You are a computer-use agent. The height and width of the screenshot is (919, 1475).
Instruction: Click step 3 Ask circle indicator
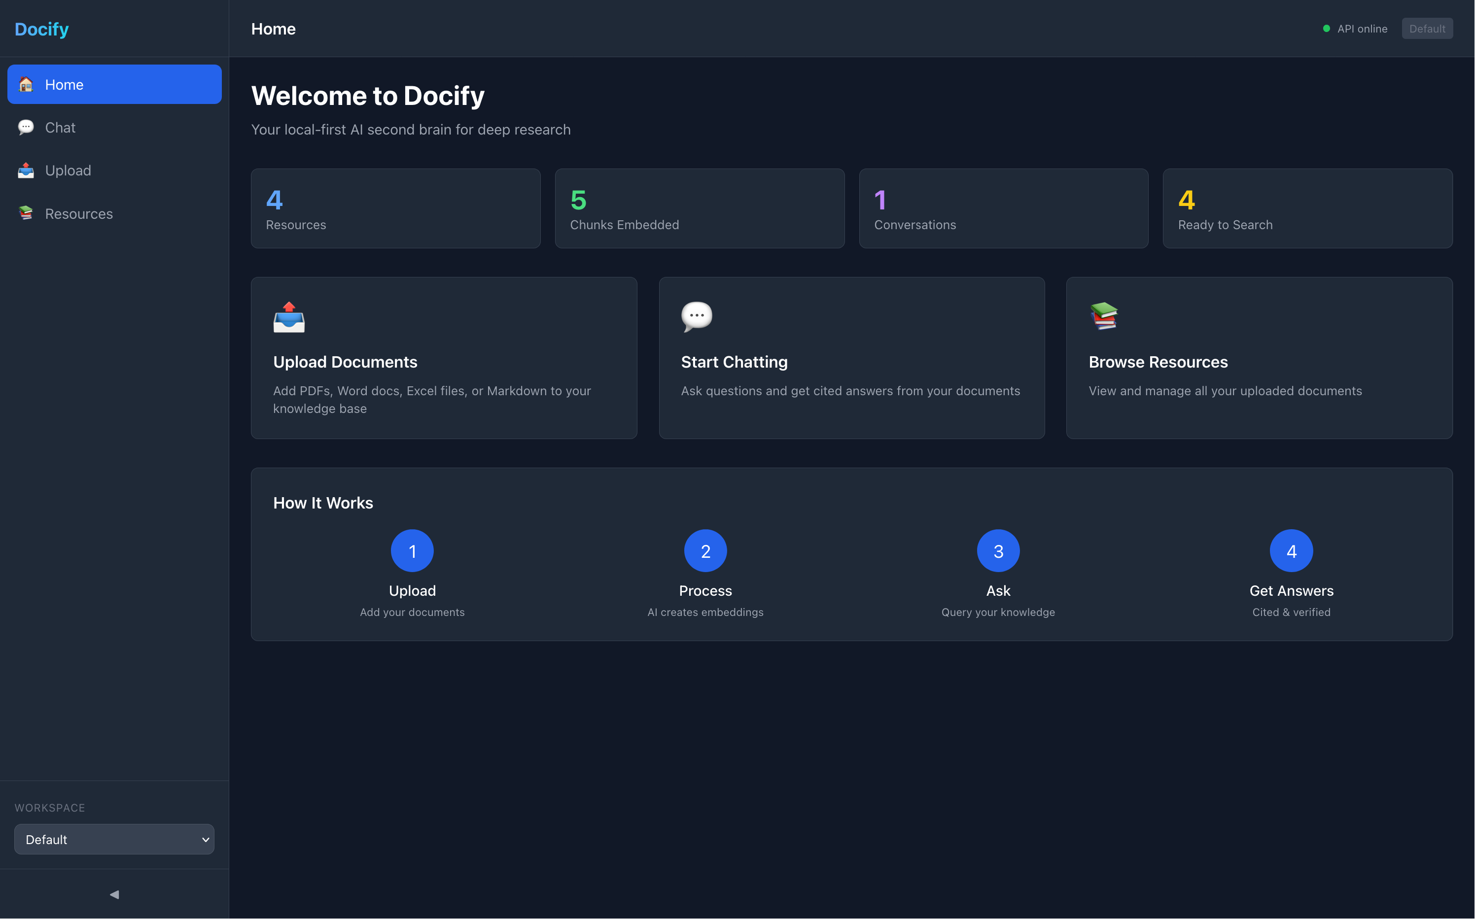tap(998, 551)
